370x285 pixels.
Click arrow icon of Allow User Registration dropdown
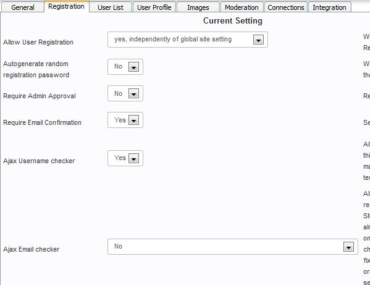(258, 40)
